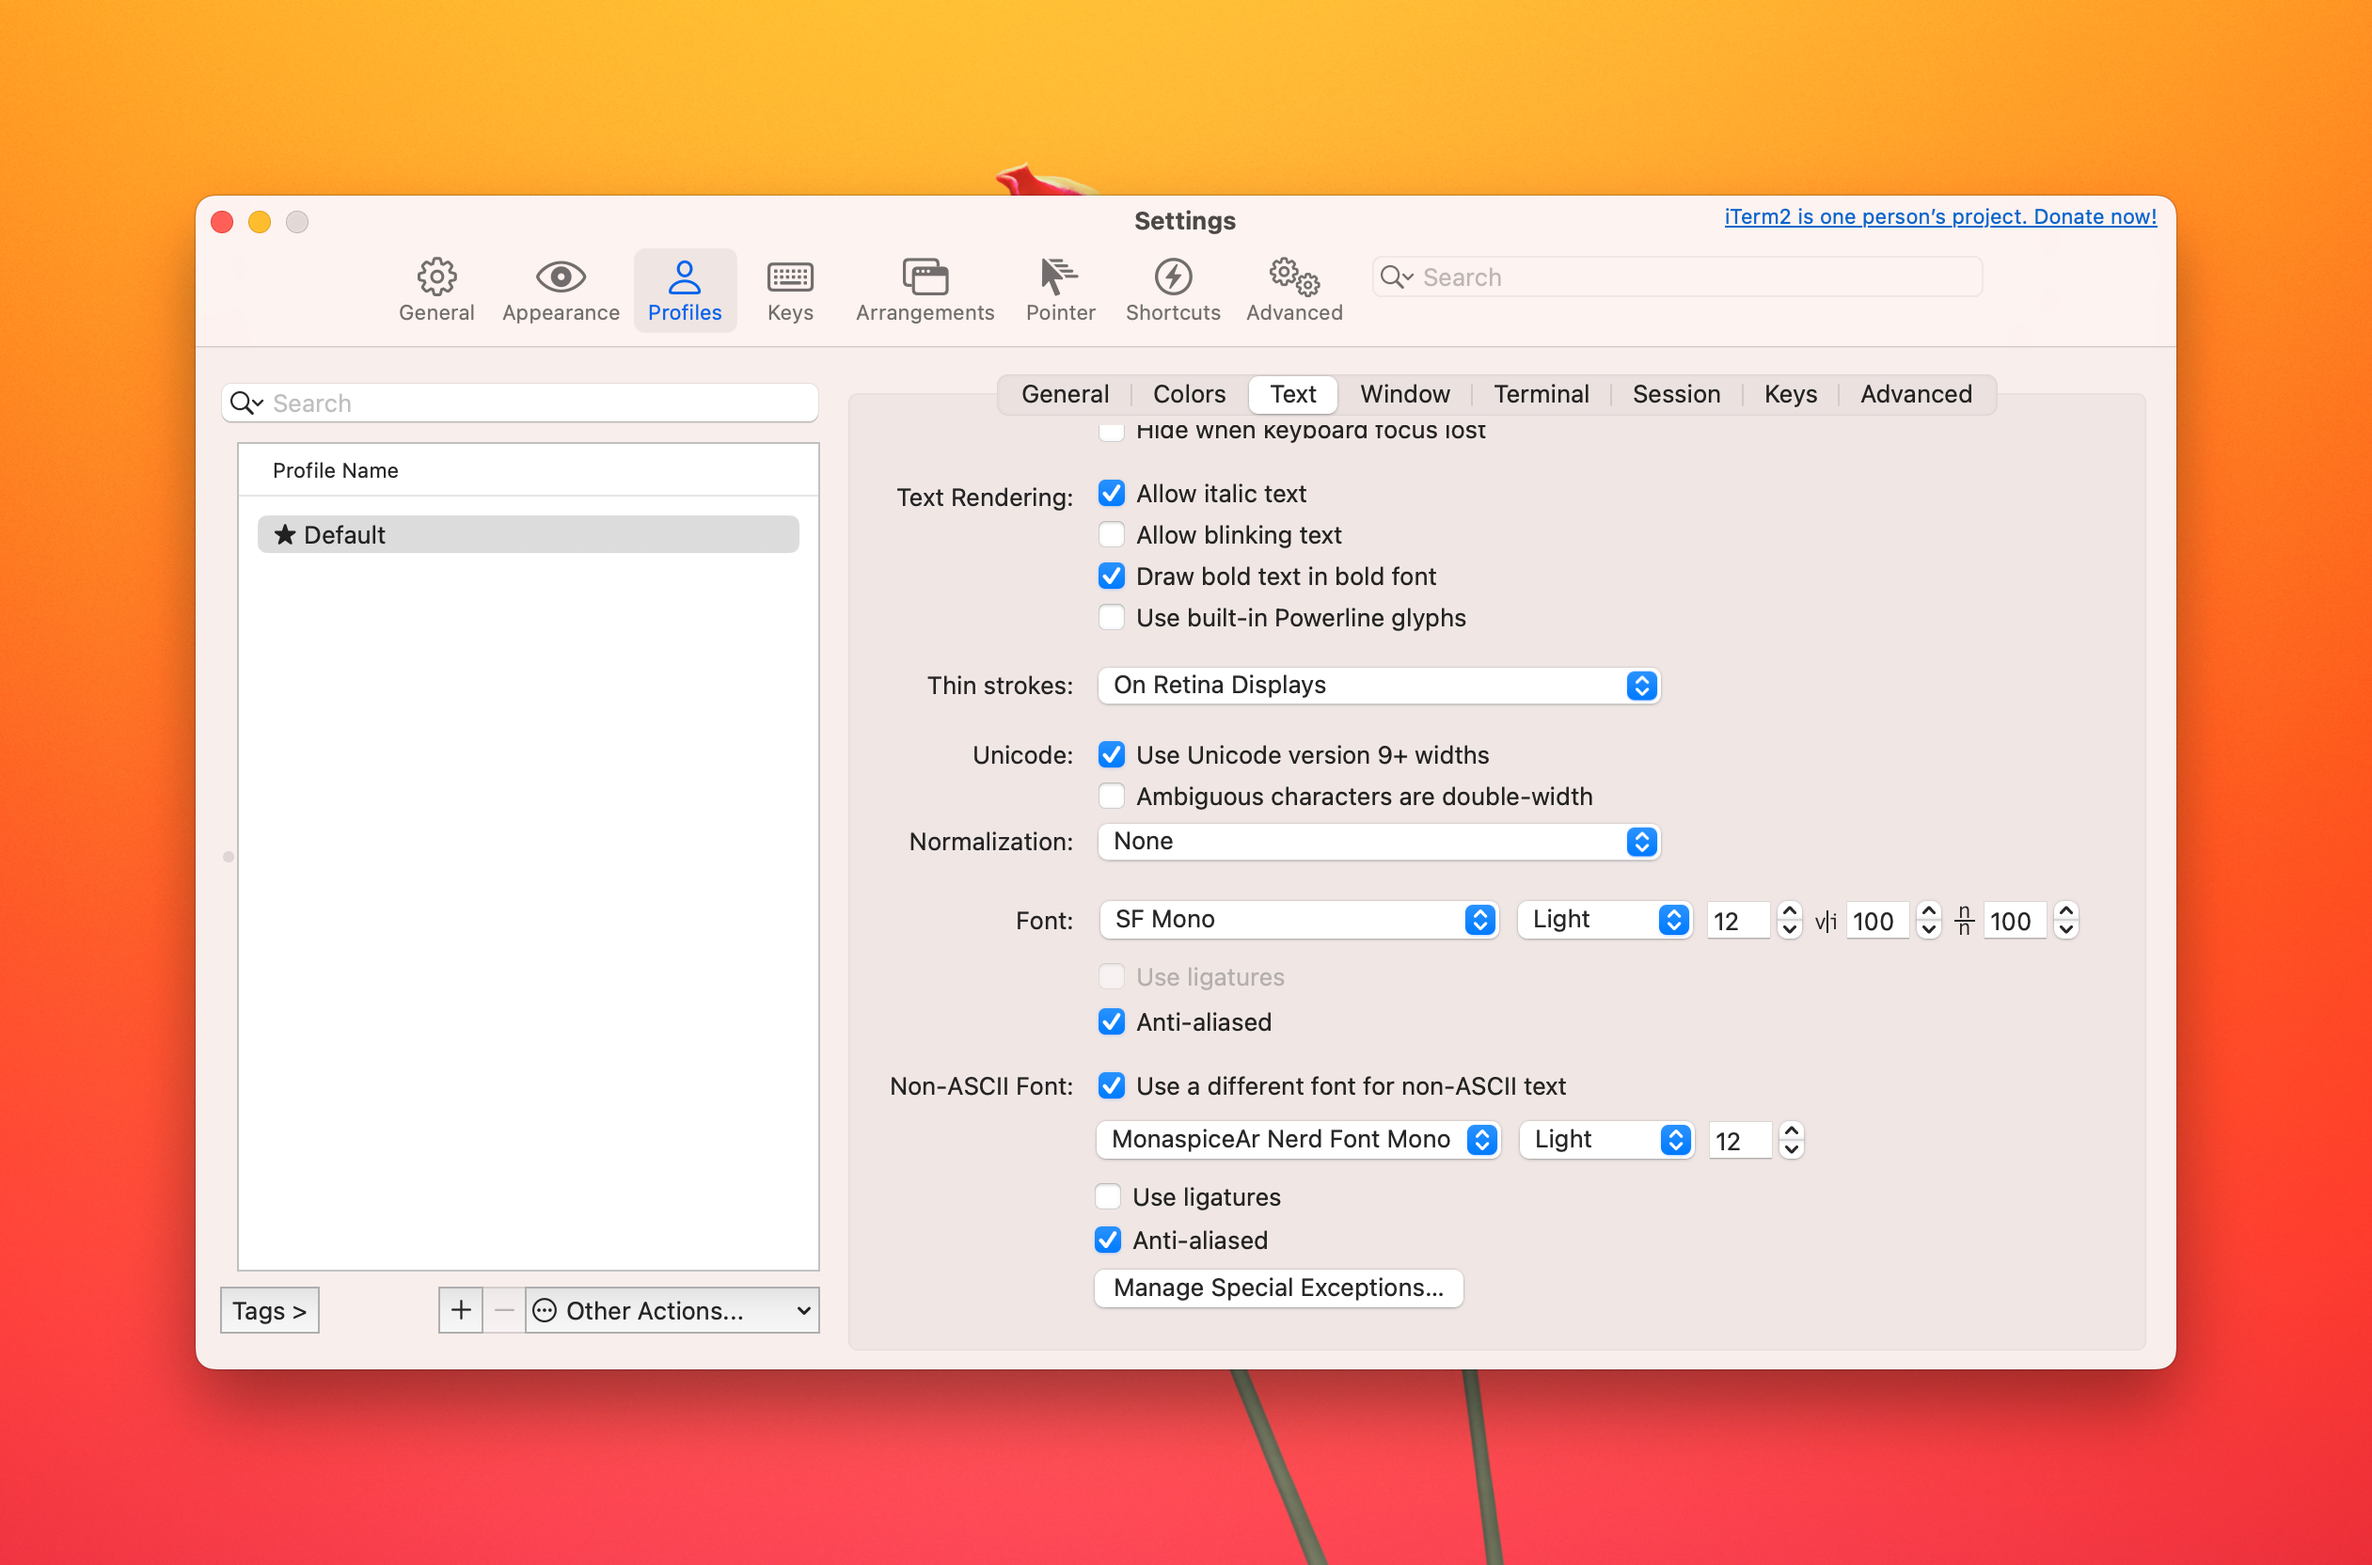Open the non-ASCII font Light weight dropdown
Viewport: 2372px width, 1565px height.
click(1605, 1139)
